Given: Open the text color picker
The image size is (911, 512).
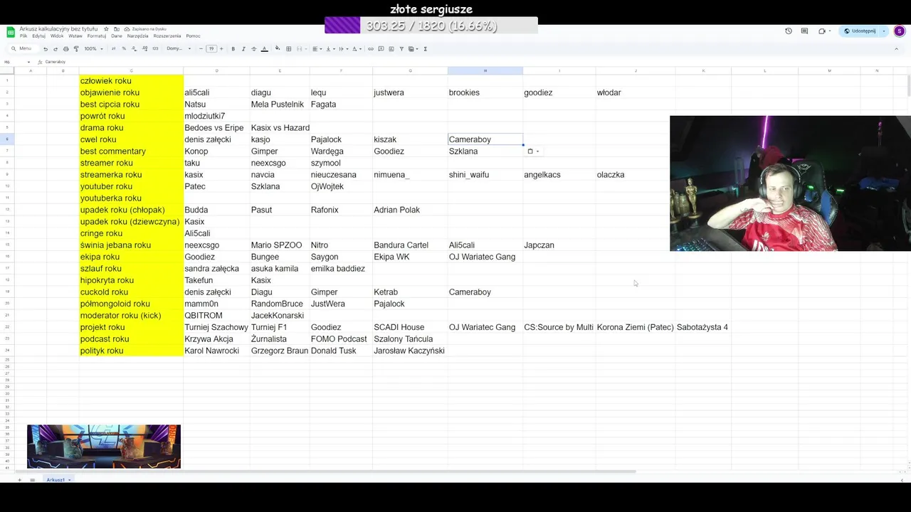Looking at the screenshot, I should (x=264, y=49).
